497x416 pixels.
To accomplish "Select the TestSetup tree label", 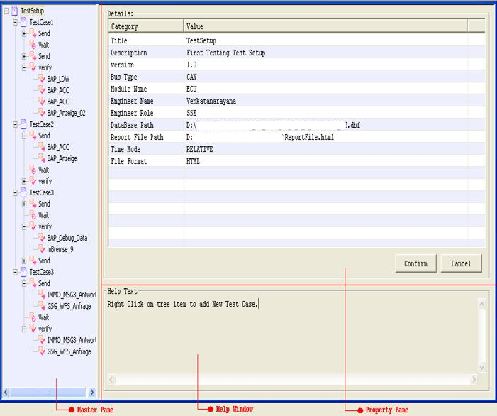I will pyautogui.click(x=33, y=11).
